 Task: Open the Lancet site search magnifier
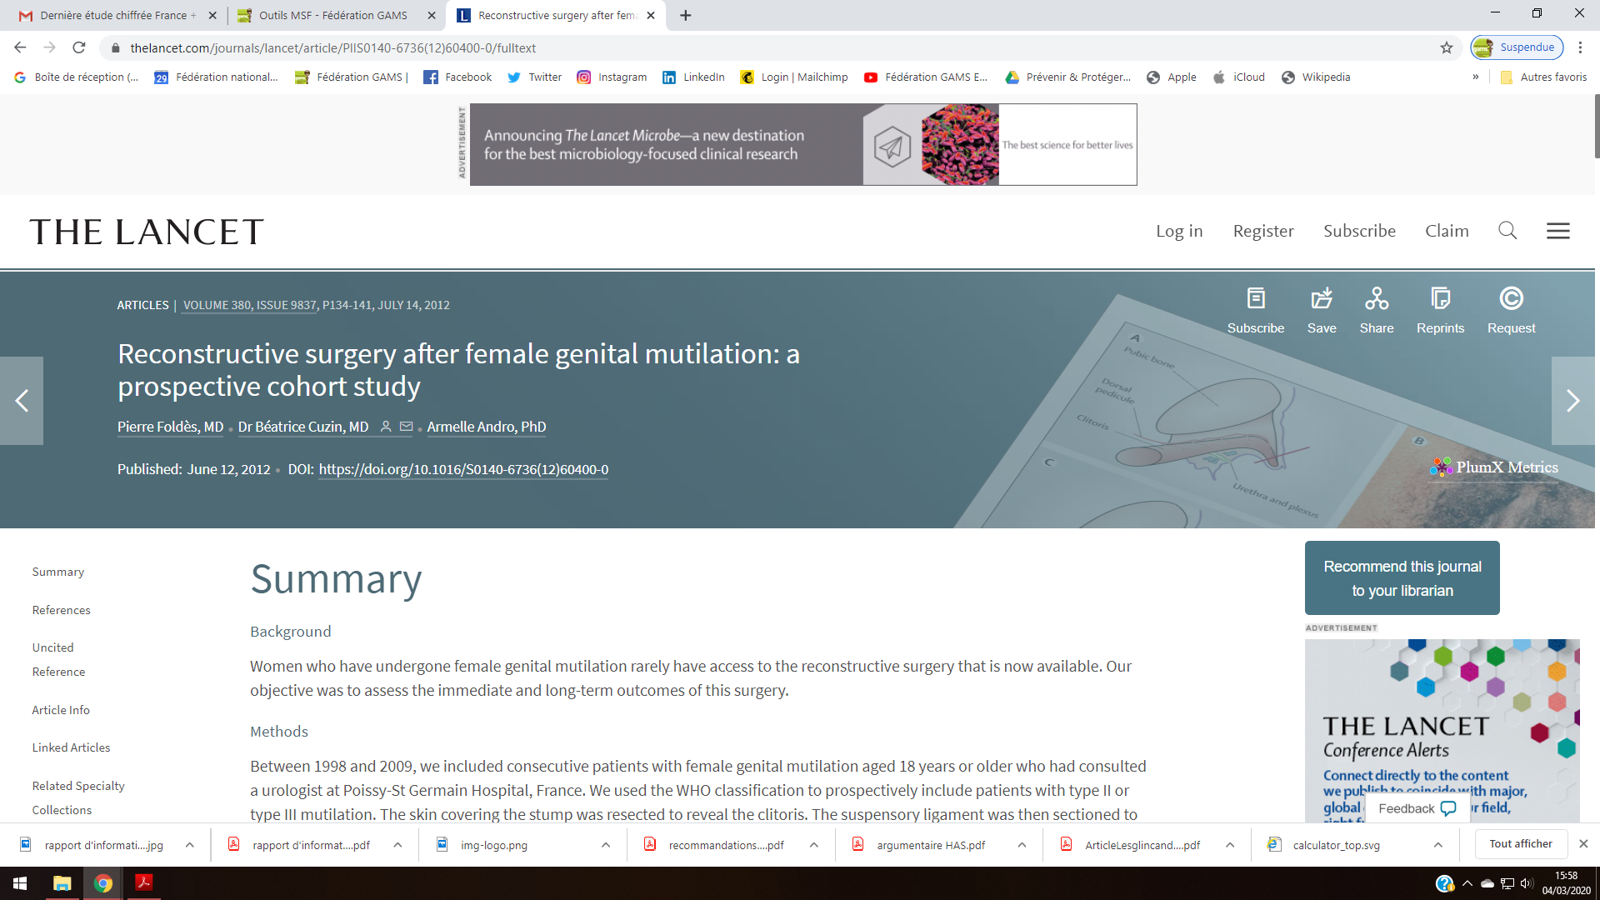click(x=1507, y=231)
